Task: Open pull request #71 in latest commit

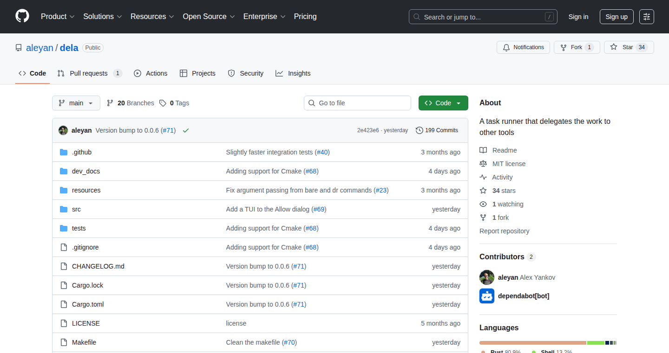Action: [x=168, y=130]
